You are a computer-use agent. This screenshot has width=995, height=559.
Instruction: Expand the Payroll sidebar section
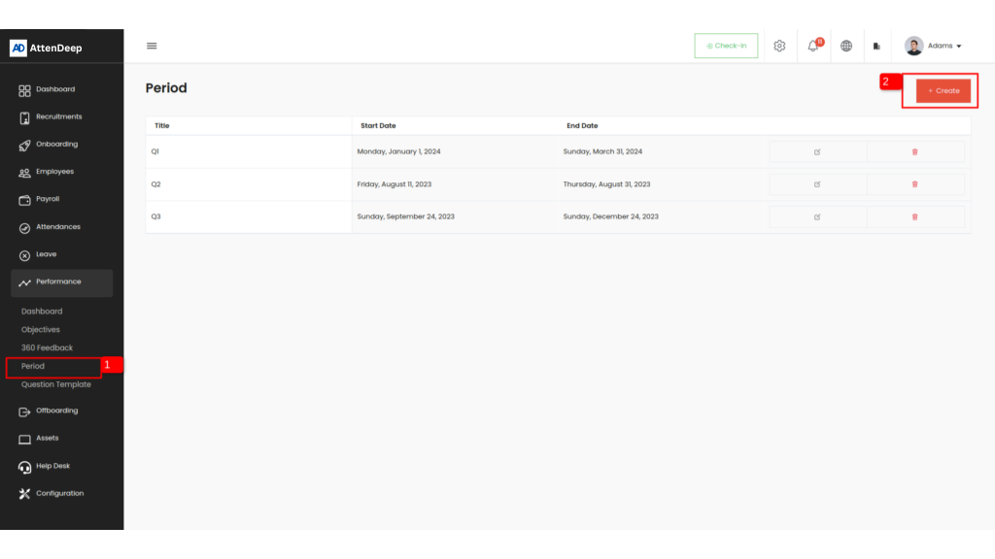pyautogui.click(x=48, y=199)
